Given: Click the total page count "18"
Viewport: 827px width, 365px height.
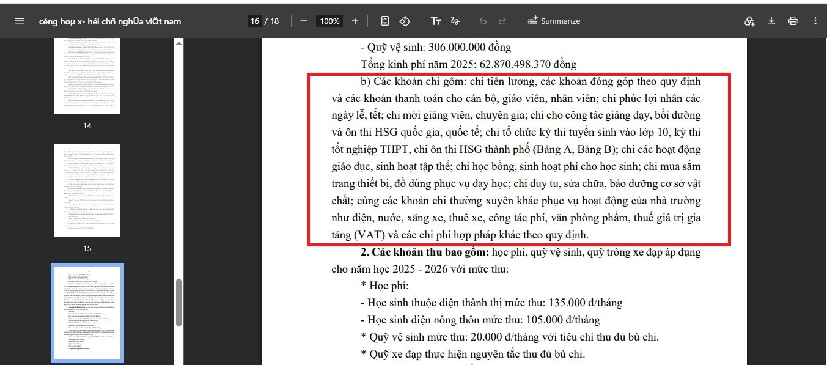Looking at the screenshot, I should coord(274,21).
